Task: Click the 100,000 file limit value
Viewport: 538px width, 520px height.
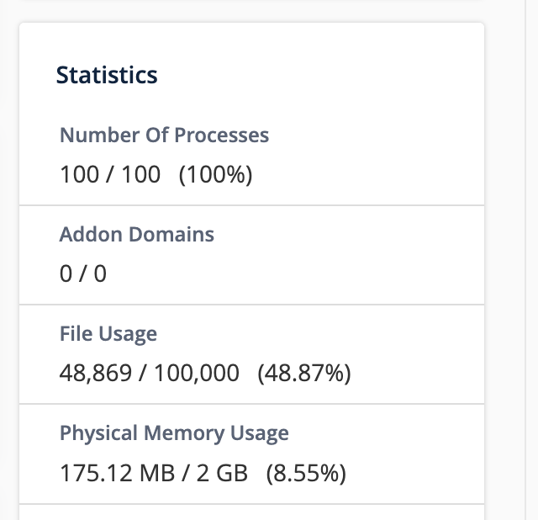Action: click(x=194, y=374)
